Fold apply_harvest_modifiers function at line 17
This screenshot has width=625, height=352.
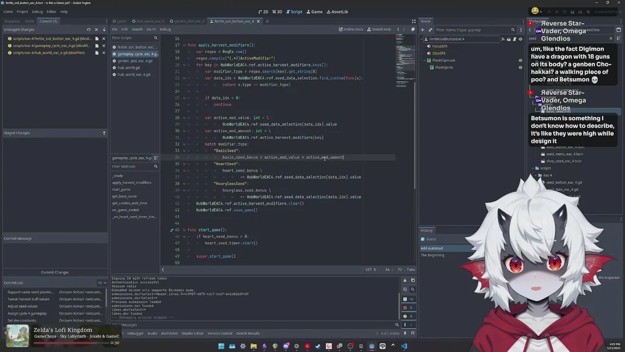[184, 45]
